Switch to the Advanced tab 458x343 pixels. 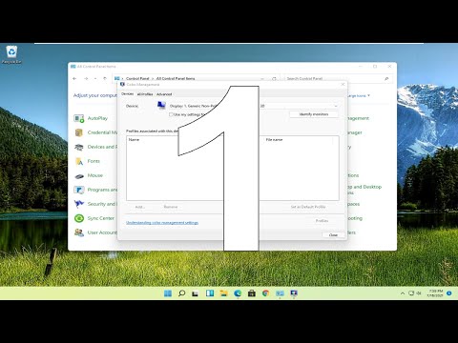click(x=164, y=94)
